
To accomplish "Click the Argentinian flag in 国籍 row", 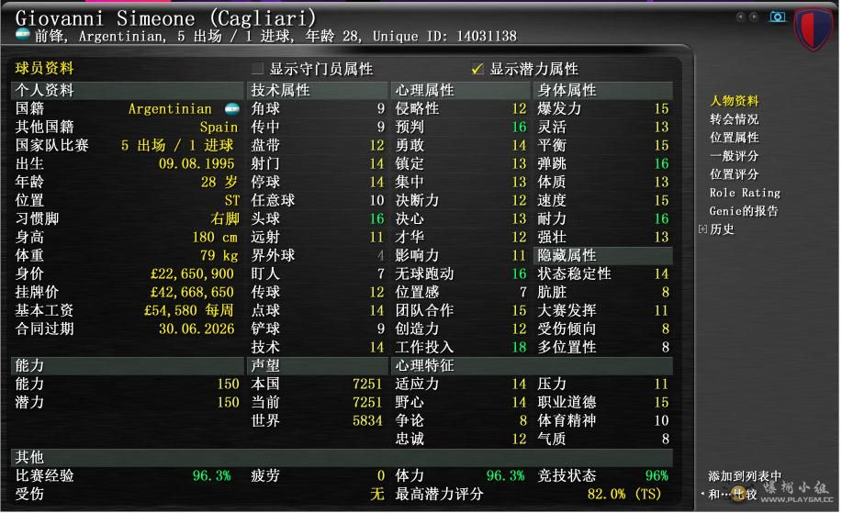I will pyautogui.click(x=232, y=109).
